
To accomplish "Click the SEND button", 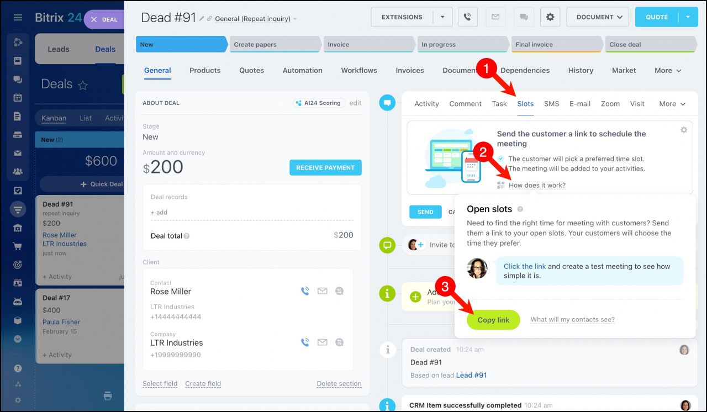I will [x=425, y=212].
